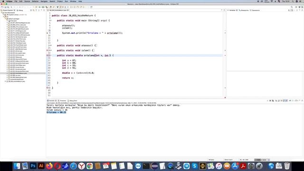Switch to the Problems tab

62,101
